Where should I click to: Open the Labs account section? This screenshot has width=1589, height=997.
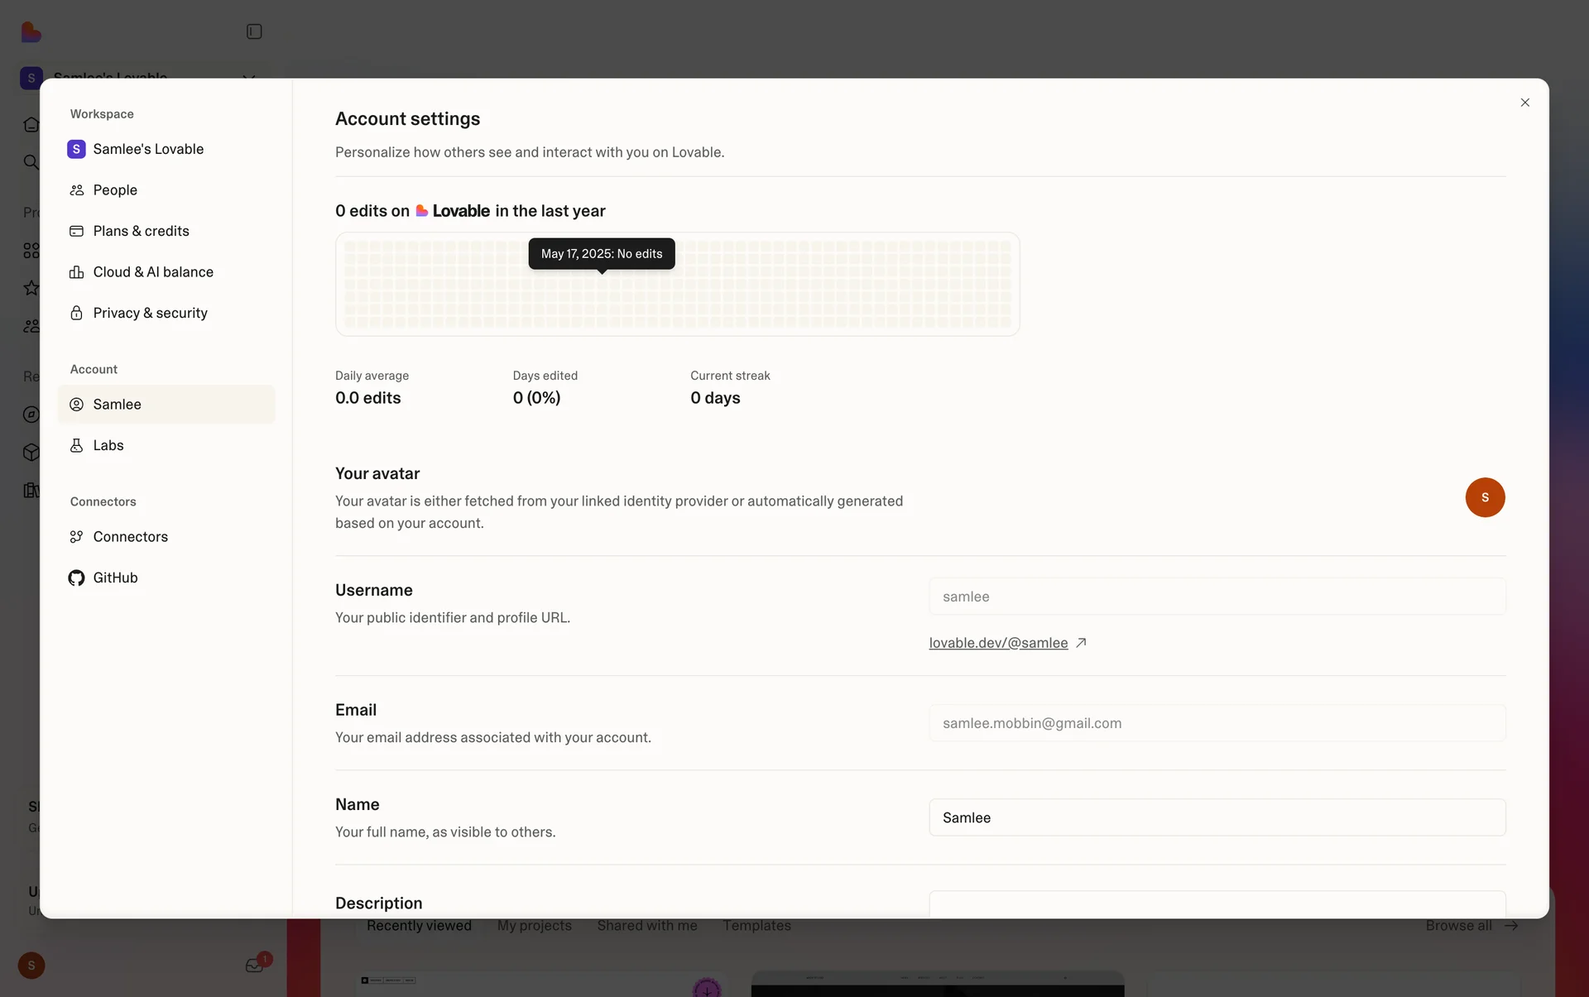tap(108, 445)
